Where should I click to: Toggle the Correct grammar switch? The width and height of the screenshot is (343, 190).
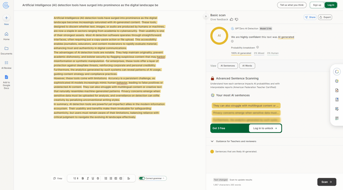pyautogui.click(x=142, y=178)
